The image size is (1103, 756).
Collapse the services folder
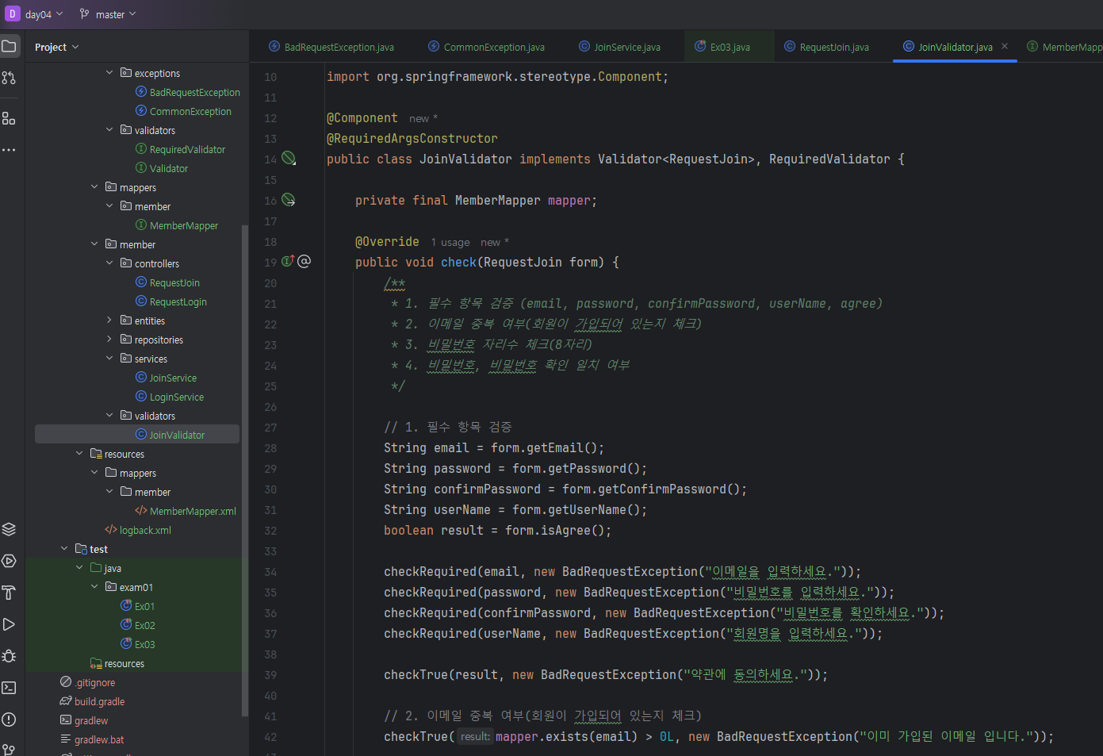[109, 359]
